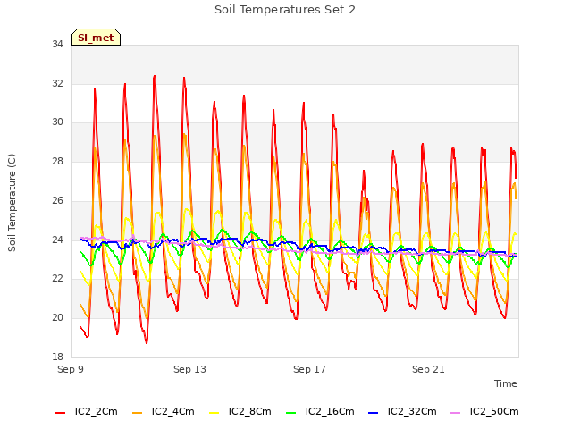
Task: Click the red TC2_2Cm legend swatch
Action: (60, 413)
